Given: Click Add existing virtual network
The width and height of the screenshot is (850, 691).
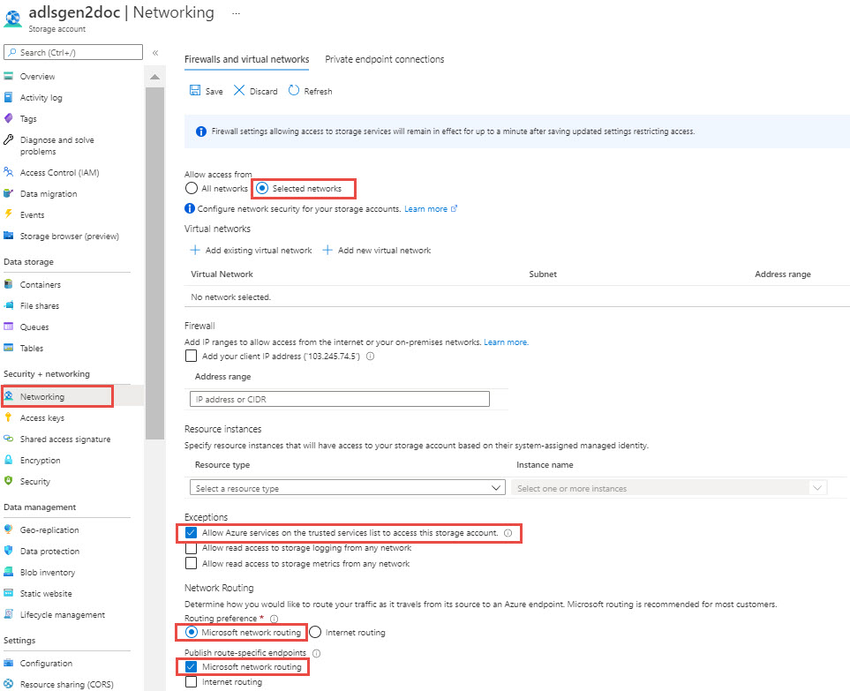Looking at the screenshot, I should point(252,251).
